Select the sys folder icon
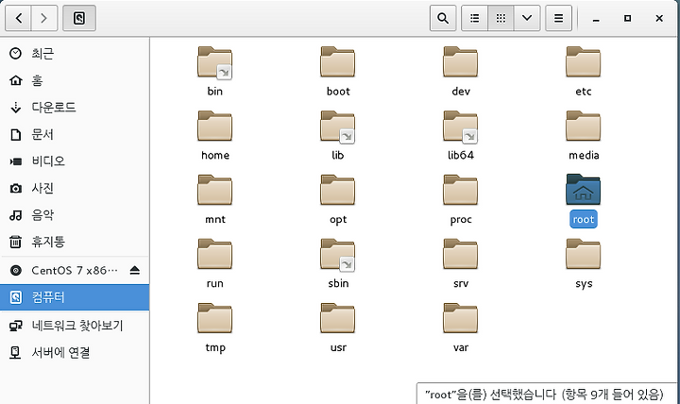 coord(584,255)
